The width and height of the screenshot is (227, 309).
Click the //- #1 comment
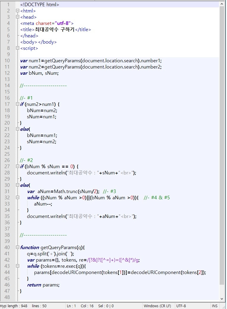click(x=26, y=98)
